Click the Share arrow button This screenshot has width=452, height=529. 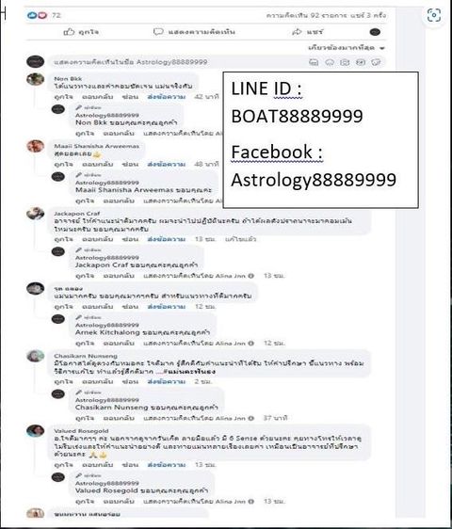pos(307,32)
